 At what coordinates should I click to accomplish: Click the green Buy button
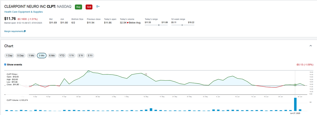78,7
